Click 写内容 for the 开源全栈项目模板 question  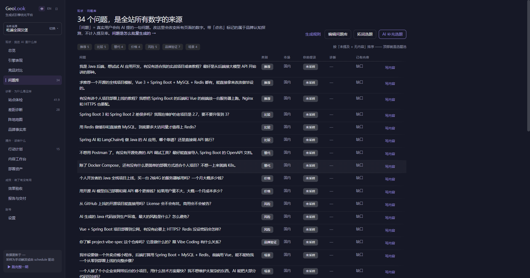(390, 83)
